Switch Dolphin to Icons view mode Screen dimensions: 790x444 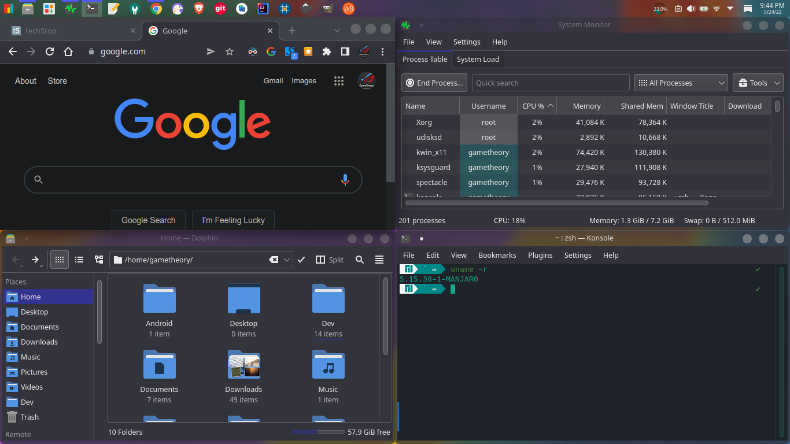point(60,260)
